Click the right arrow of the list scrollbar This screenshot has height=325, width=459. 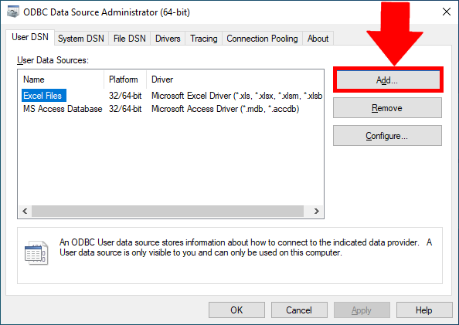pos(317,211)
